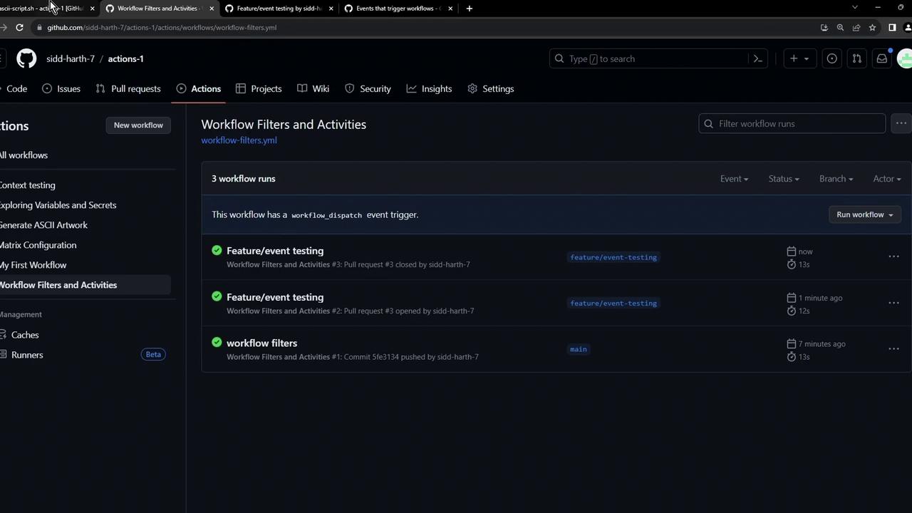Close the Events that trigger workflows tab
The image size is (912, 513).
point(450,8)
